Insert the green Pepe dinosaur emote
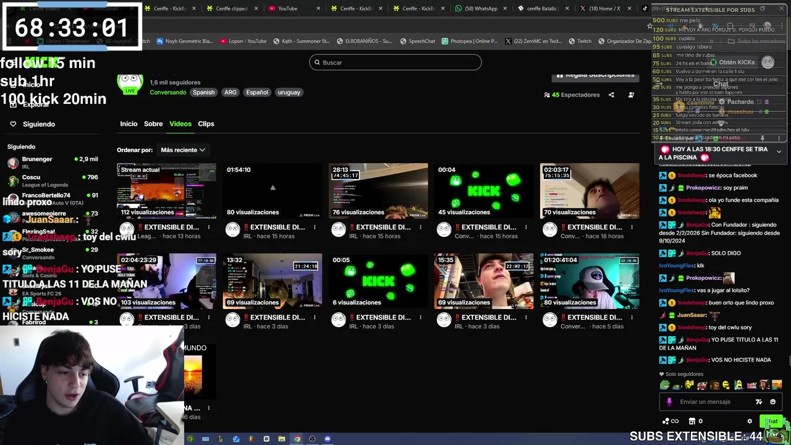The height and width of the screenshot is (445, 791). (x=664, y=385)
